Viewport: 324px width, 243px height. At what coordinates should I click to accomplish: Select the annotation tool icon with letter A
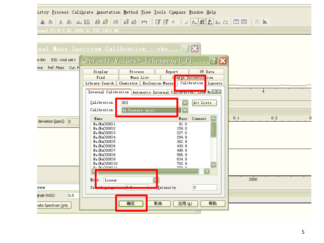144,22
